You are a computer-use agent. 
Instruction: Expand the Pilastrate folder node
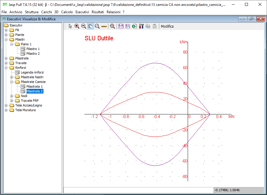pyautogui.click(x=6, y=58)
